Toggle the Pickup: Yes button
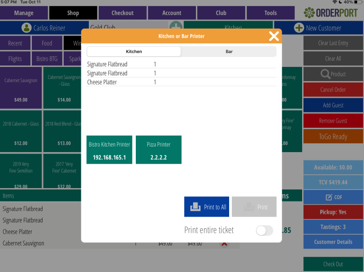Image resolution: width=364 pixels, height=272 pixels. pyautogui.click(x=333, y=212)
